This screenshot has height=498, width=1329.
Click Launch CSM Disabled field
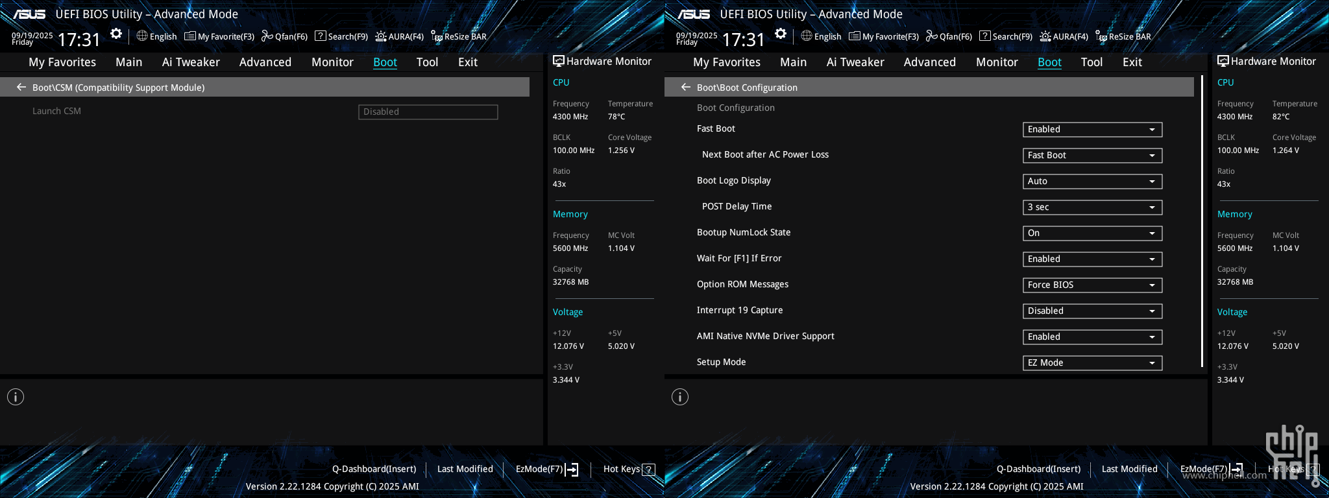428,112
